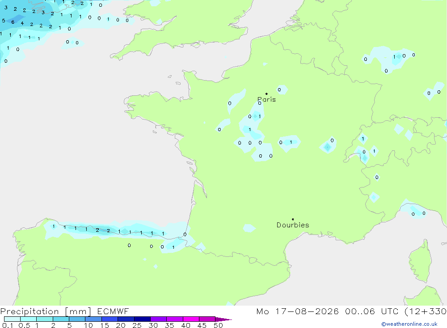
Task: Click the legend value '10'
Action: (89, 325)
